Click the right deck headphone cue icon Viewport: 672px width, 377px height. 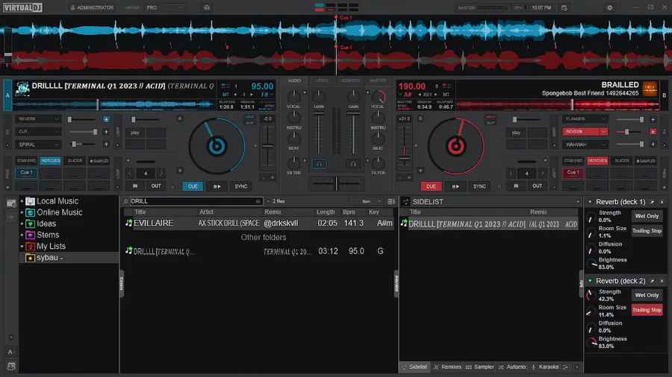[353, 164]
